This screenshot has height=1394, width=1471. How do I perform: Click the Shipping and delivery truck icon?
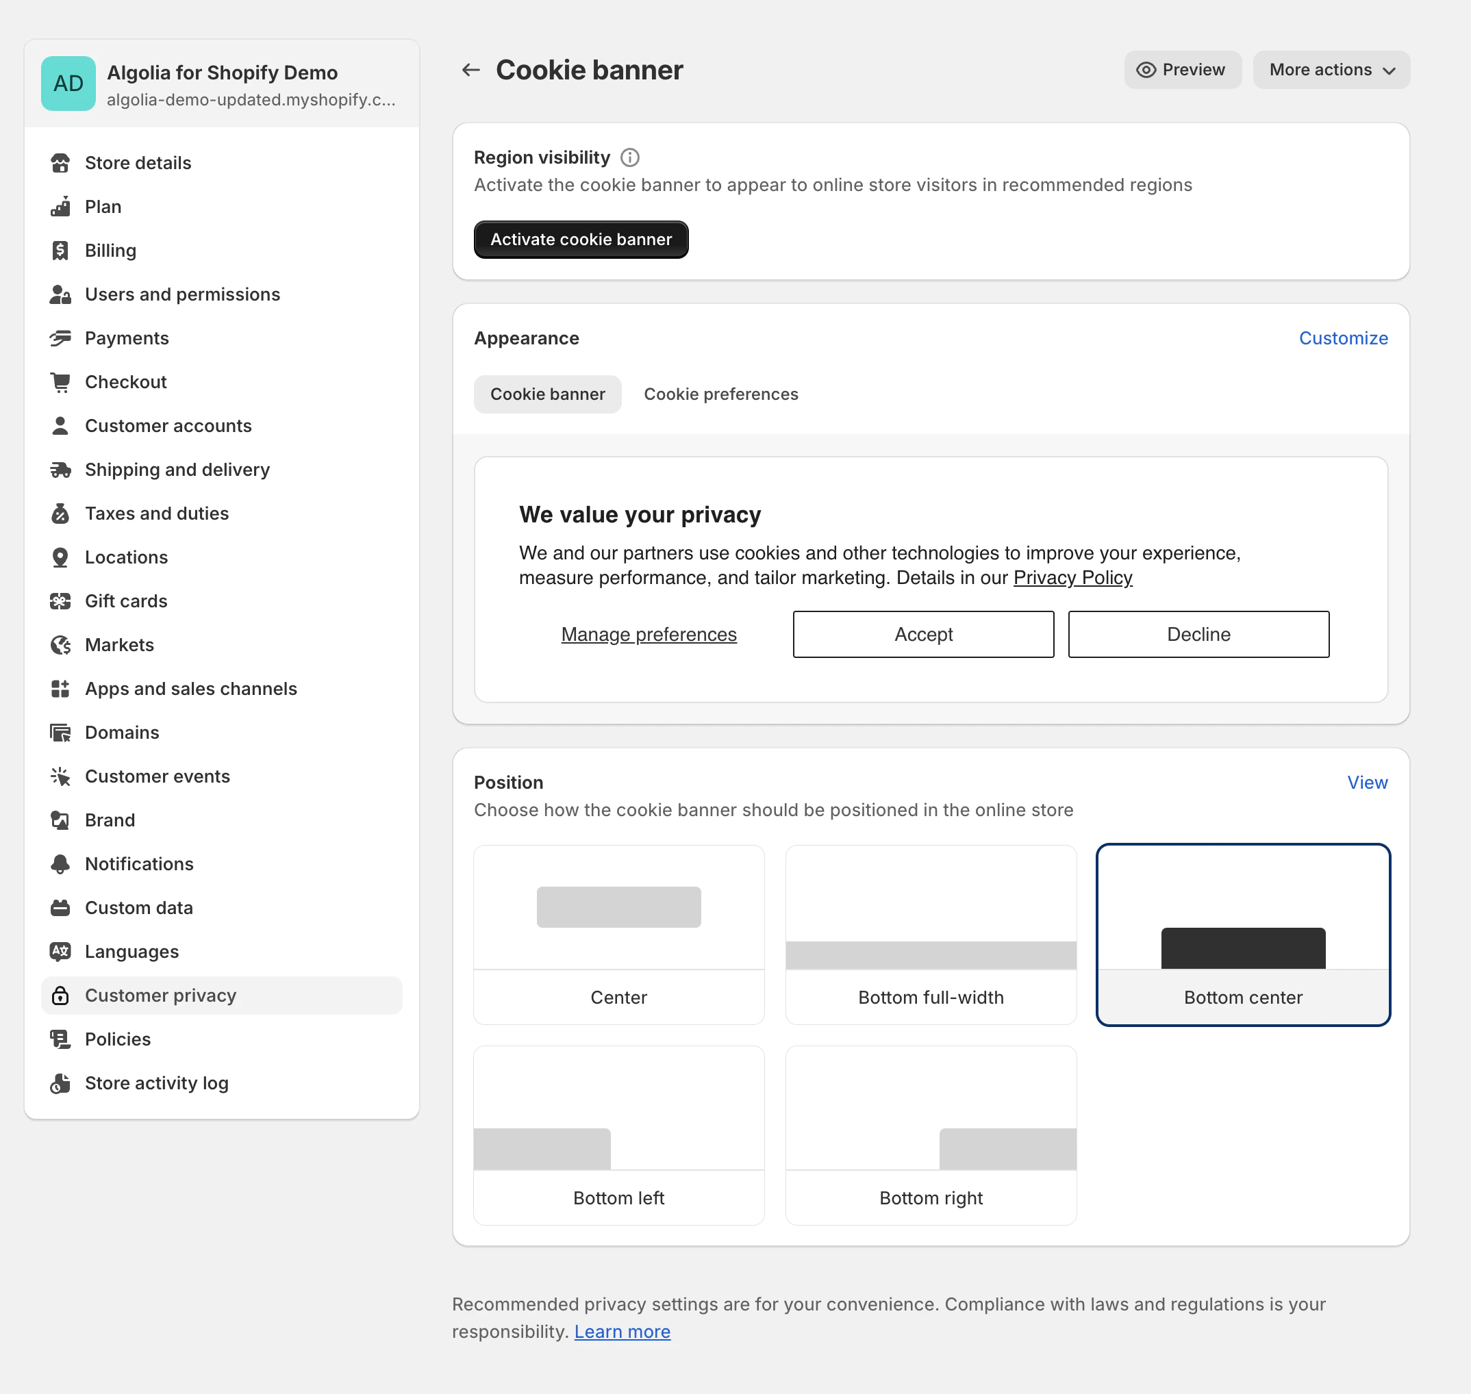[x=61, y=469]
